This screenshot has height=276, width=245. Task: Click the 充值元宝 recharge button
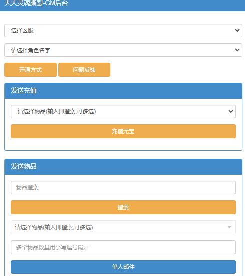[x=123, y=131]
